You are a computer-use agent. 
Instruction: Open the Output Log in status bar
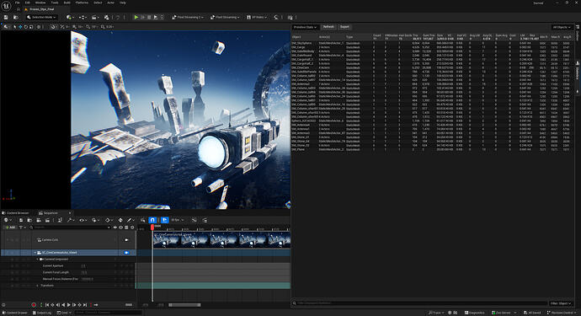pyautogui.click(x=42, y=313)
